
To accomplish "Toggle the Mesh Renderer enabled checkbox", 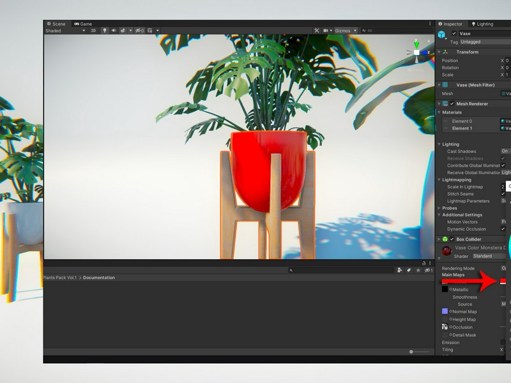I will point(452,103).
